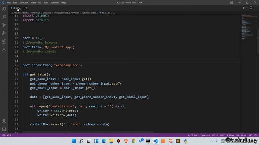The height and width of the screenshot is (145, 259).
Task: Open the Search view in activity bar
Action: click(4, 17)
